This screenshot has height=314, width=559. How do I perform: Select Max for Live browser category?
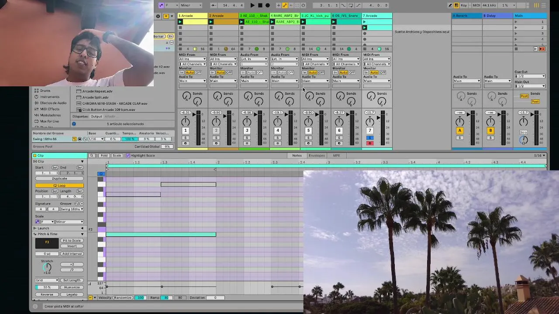[x=49, y=121]
